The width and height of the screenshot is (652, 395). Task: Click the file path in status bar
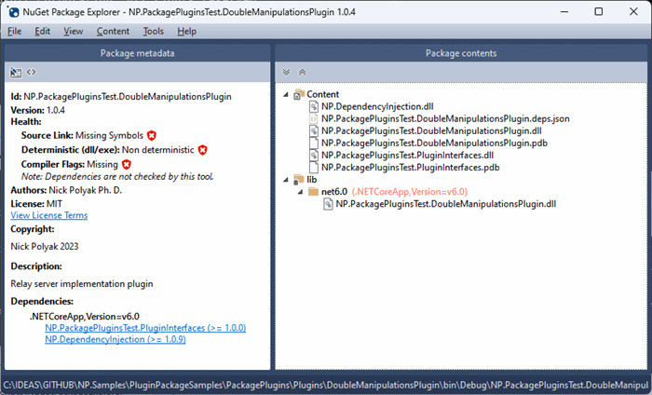pos(326,385)
